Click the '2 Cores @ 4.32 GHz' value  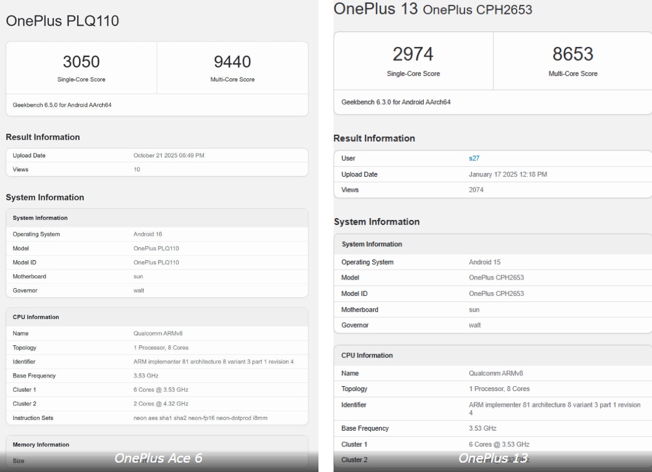click(161, 404)
